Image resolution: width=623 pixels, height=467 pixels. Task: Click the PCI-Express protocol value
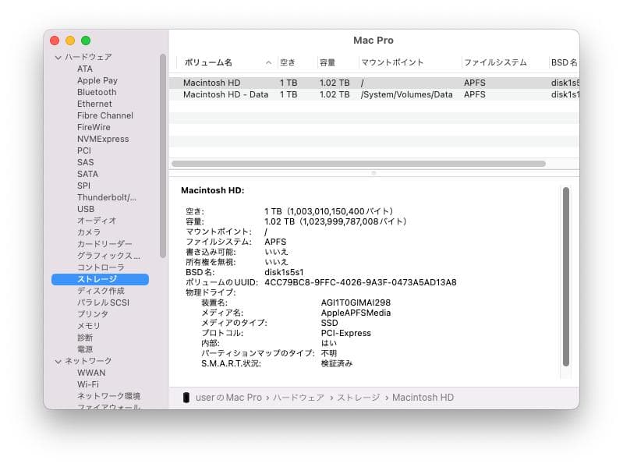point(345,333)
